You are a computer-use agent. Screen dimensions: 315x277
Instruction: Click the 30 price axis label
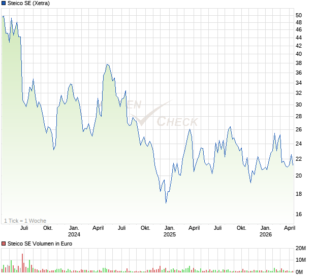(x=299, y=105)
